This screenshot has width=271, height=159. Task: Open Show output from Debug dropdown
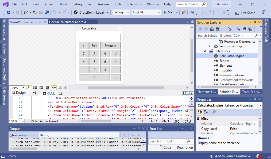117,135
